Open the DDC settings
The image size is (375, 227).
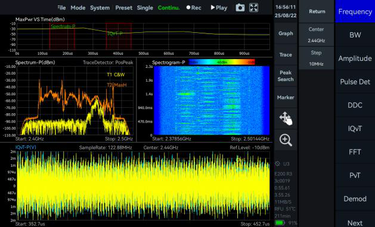coord(355,105)
